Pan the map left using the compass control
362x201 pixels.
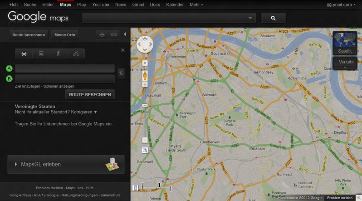pyautogui.click(x=139, y=44)
